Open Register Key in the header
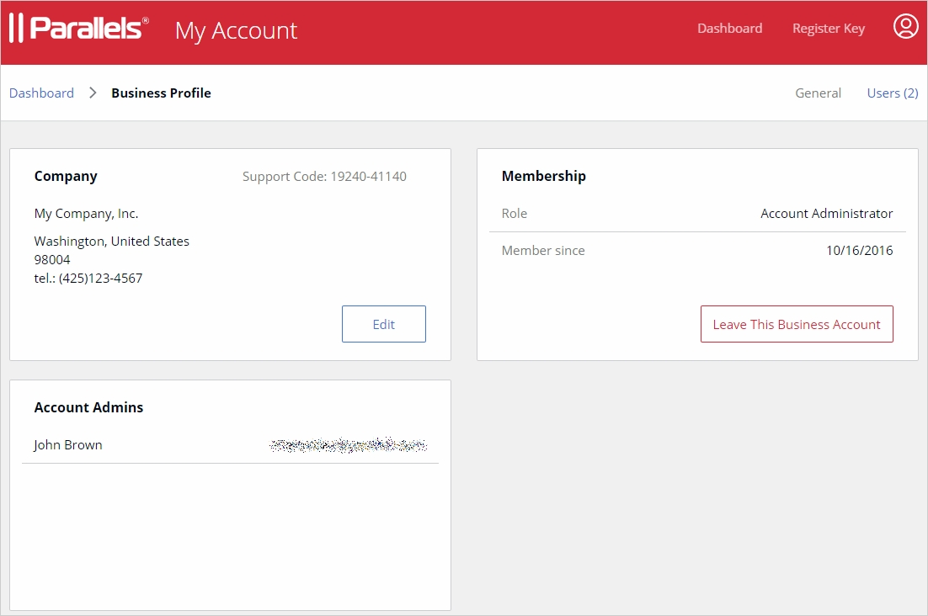The height and width of the screenshot is (616, 928). coord(828,29)
